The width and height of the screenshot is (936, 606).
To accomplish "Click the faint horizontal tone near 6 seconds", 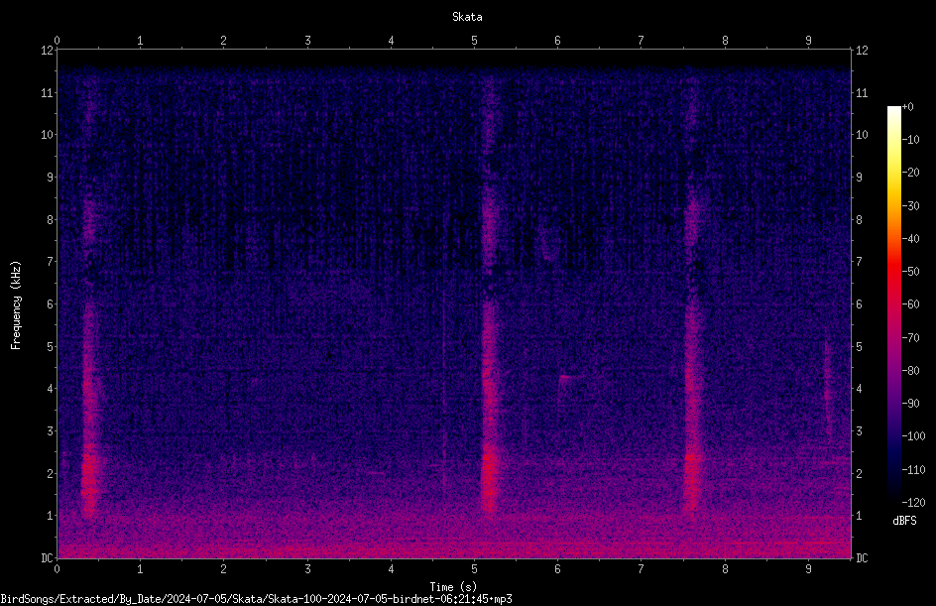I will (x=571, y=376).
